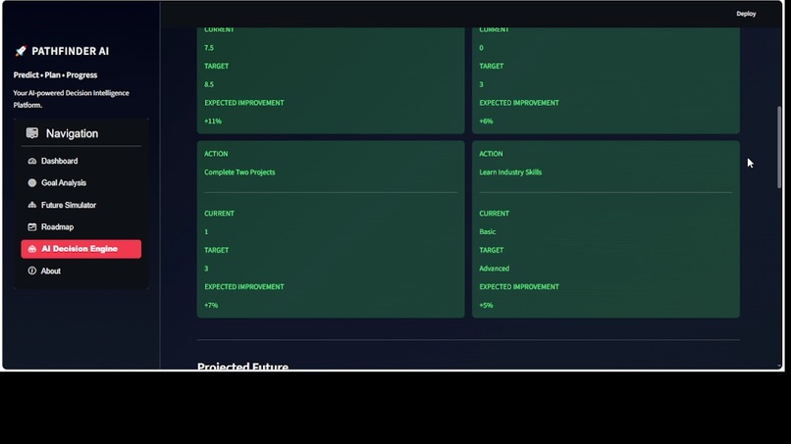Click the Pathfinder AI rocket logo
Image resolution: width=791 pixels, height=444 pixels.
21,51
